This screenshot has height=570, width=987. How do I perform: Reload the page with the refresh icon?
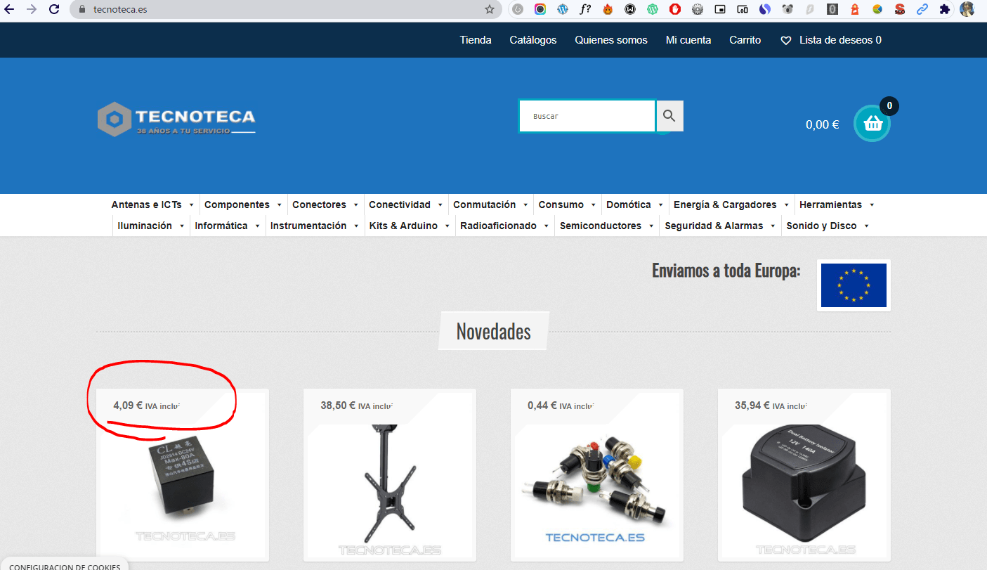[x=54, y=9]
